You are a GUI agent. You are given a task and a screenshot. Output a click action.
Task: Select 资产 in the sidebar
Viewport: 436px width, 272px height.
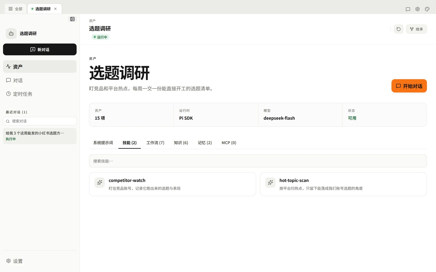pyautogui.click(x=40, y=66)
